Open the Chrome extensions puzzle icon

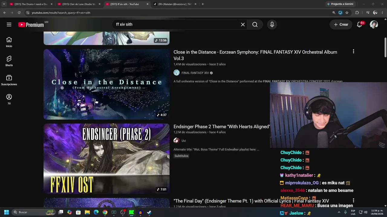pos(357,13)
